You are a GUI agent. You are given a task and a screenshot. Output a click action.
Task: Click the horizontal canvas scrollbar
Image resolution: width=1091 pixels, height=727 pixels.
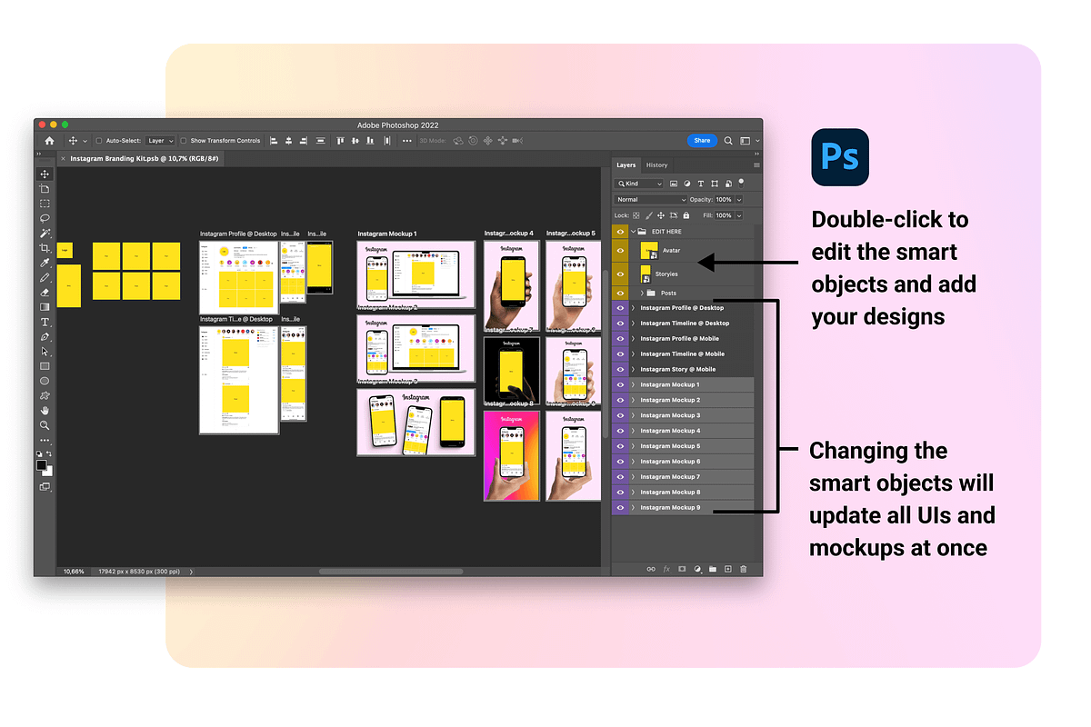(x=390, y=572)
